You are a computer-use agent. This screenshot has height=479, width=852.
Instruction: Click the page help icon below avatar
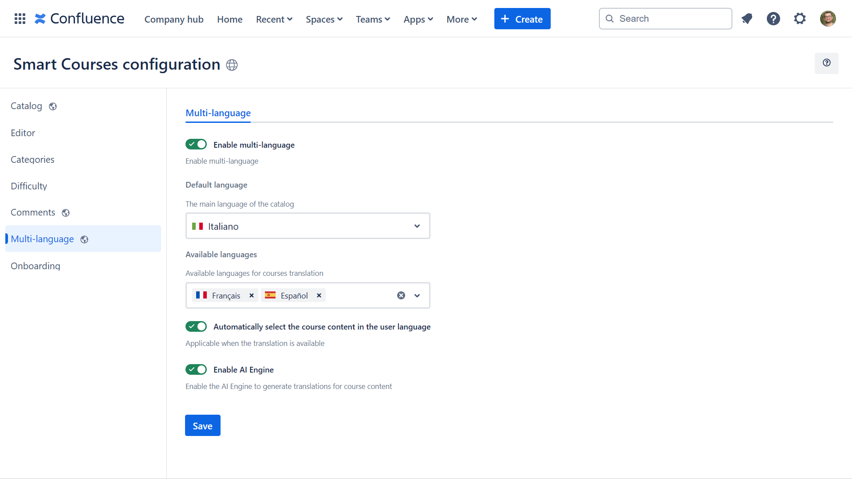[x=826, y=63]
